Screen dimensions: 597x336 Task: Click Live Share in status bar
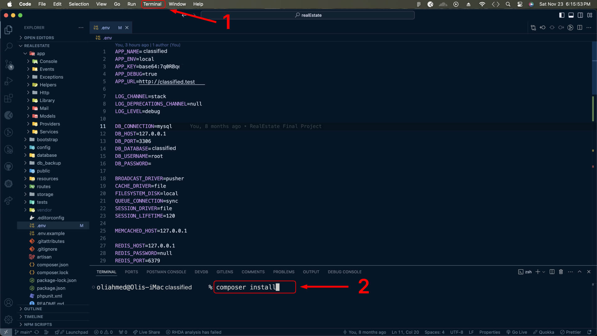pyautogui.click(x=146, y=332)
